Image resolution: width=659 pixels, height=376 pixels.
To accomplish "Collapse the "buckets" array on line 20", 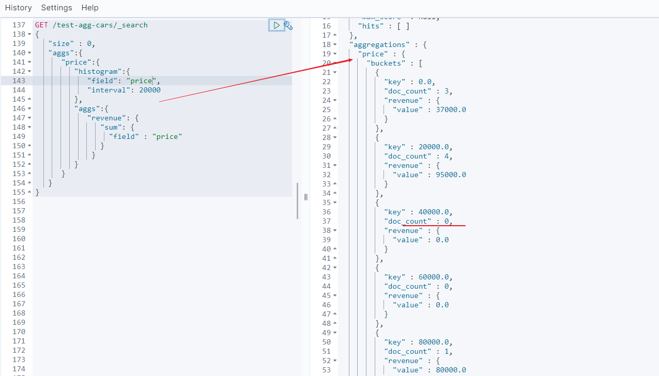I will [335, 63].
